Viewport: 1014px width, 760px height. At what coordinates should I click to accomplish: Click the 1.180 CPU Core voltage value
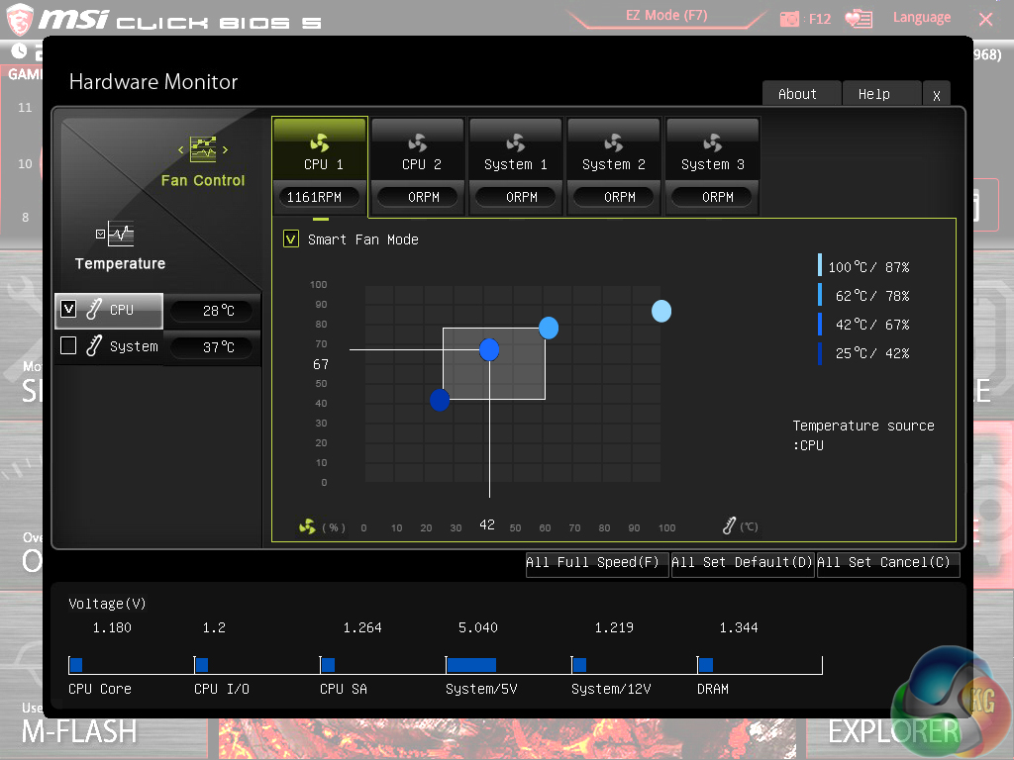[x=112, y=627]
